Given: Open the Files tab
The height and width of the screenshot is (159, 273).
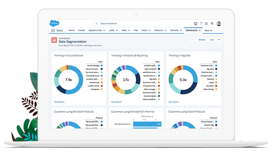Looking at the screenshot, I should coord(136,30).
